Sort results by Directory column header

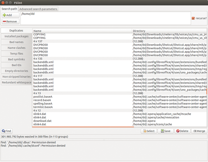(169, 31)
